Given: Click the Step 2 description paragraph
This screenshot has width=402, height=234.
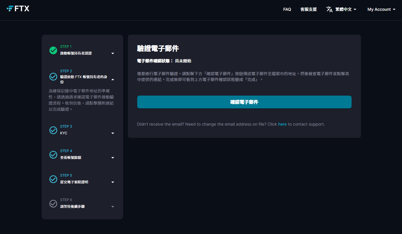Looking at the screenshot, I should (81, 100).
